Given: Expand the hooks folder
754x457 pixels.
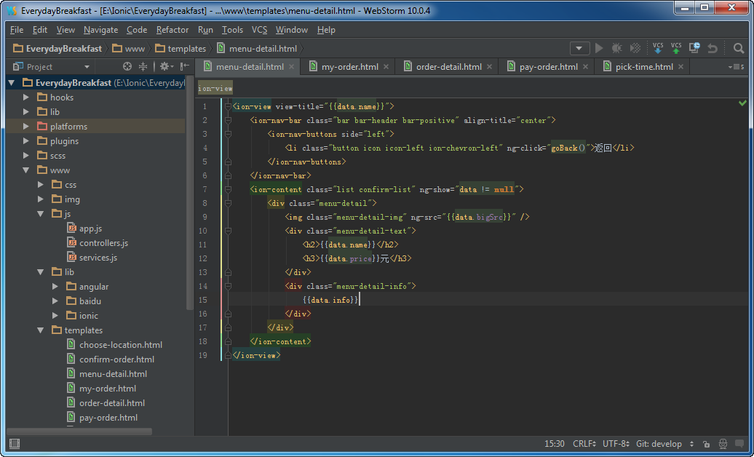Looking at the screenshot, I should click(26, 98).
